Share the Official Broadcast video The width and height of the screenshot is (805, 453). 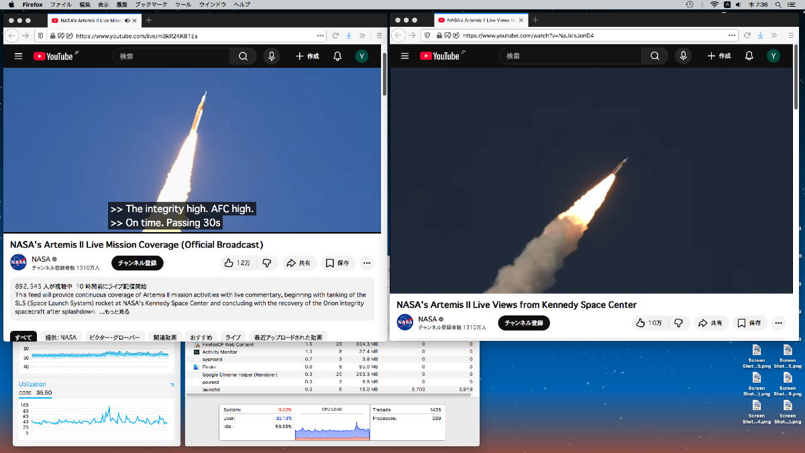[299, 263]
